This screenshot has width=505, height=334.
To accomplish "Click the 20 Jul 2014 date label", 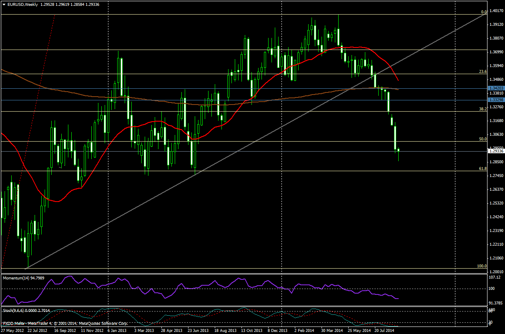I will point(383,330).
